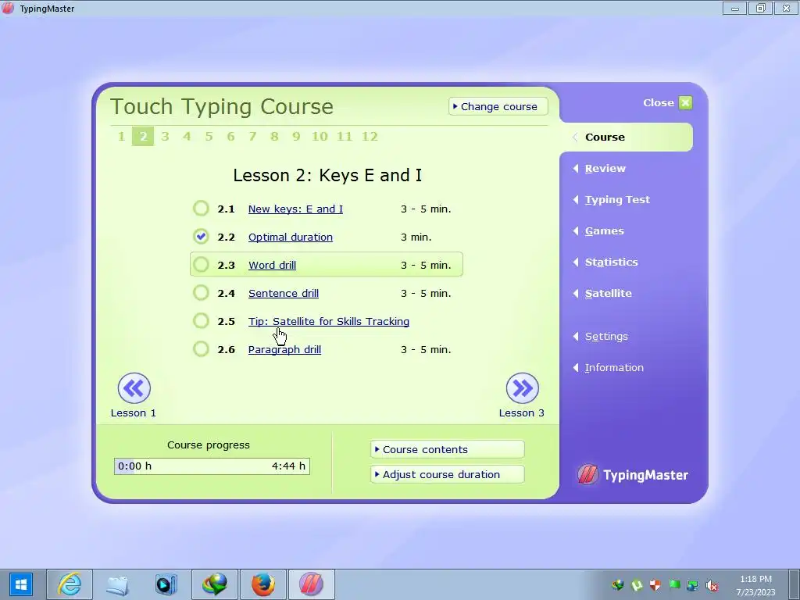
Task: Open Internet Explorer from taskbar
Action: pos(70,584)
